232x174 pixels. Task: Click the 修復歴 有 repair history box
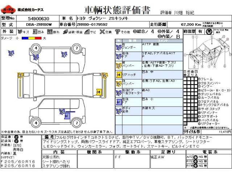point(200,32)
